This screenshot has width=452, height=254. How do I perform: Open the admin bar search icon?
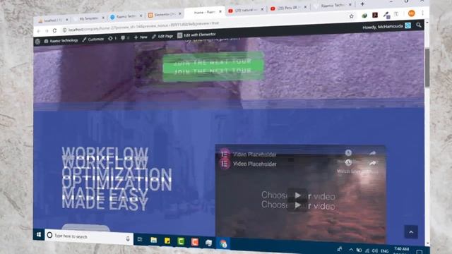point(419,25)
